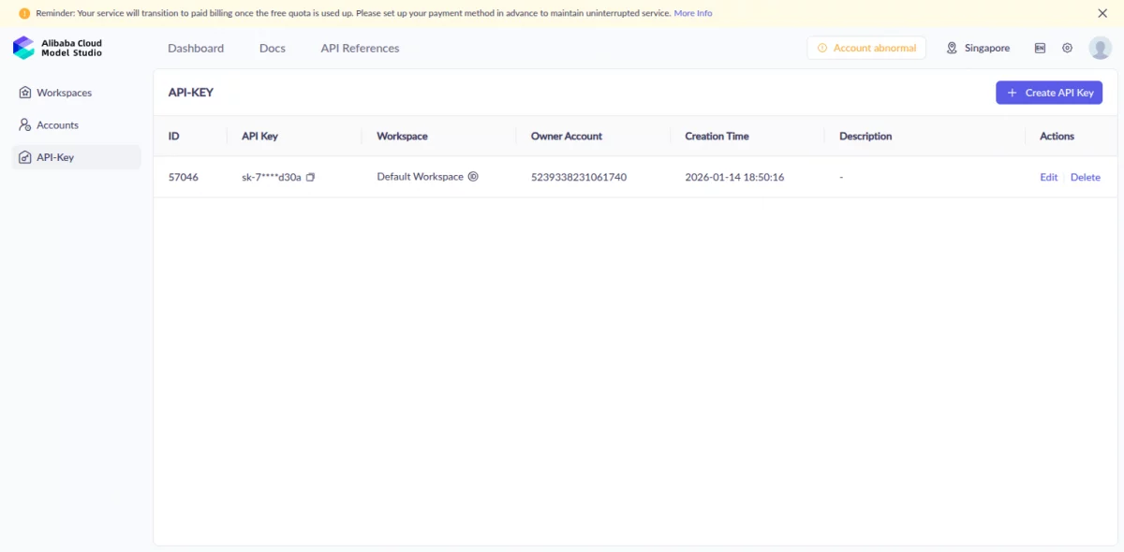Image resolution: width=1124 pixels, height=552 pixels.
Task: Click the masked key sk-7****d30a
Action: (x=272, y=177)
